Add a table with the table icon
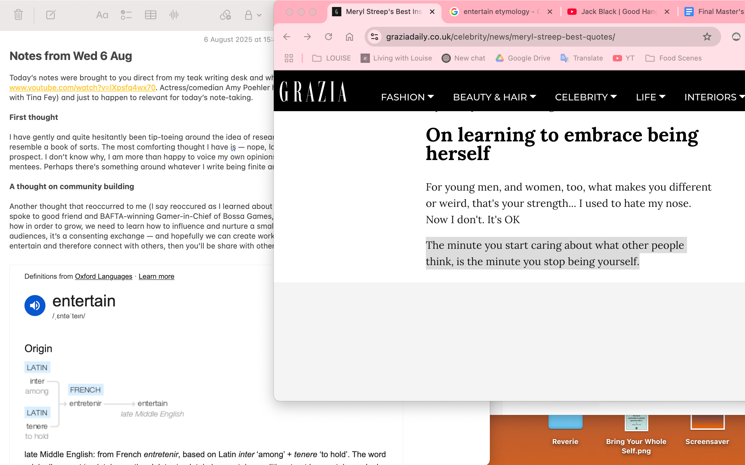 point(151,15)
